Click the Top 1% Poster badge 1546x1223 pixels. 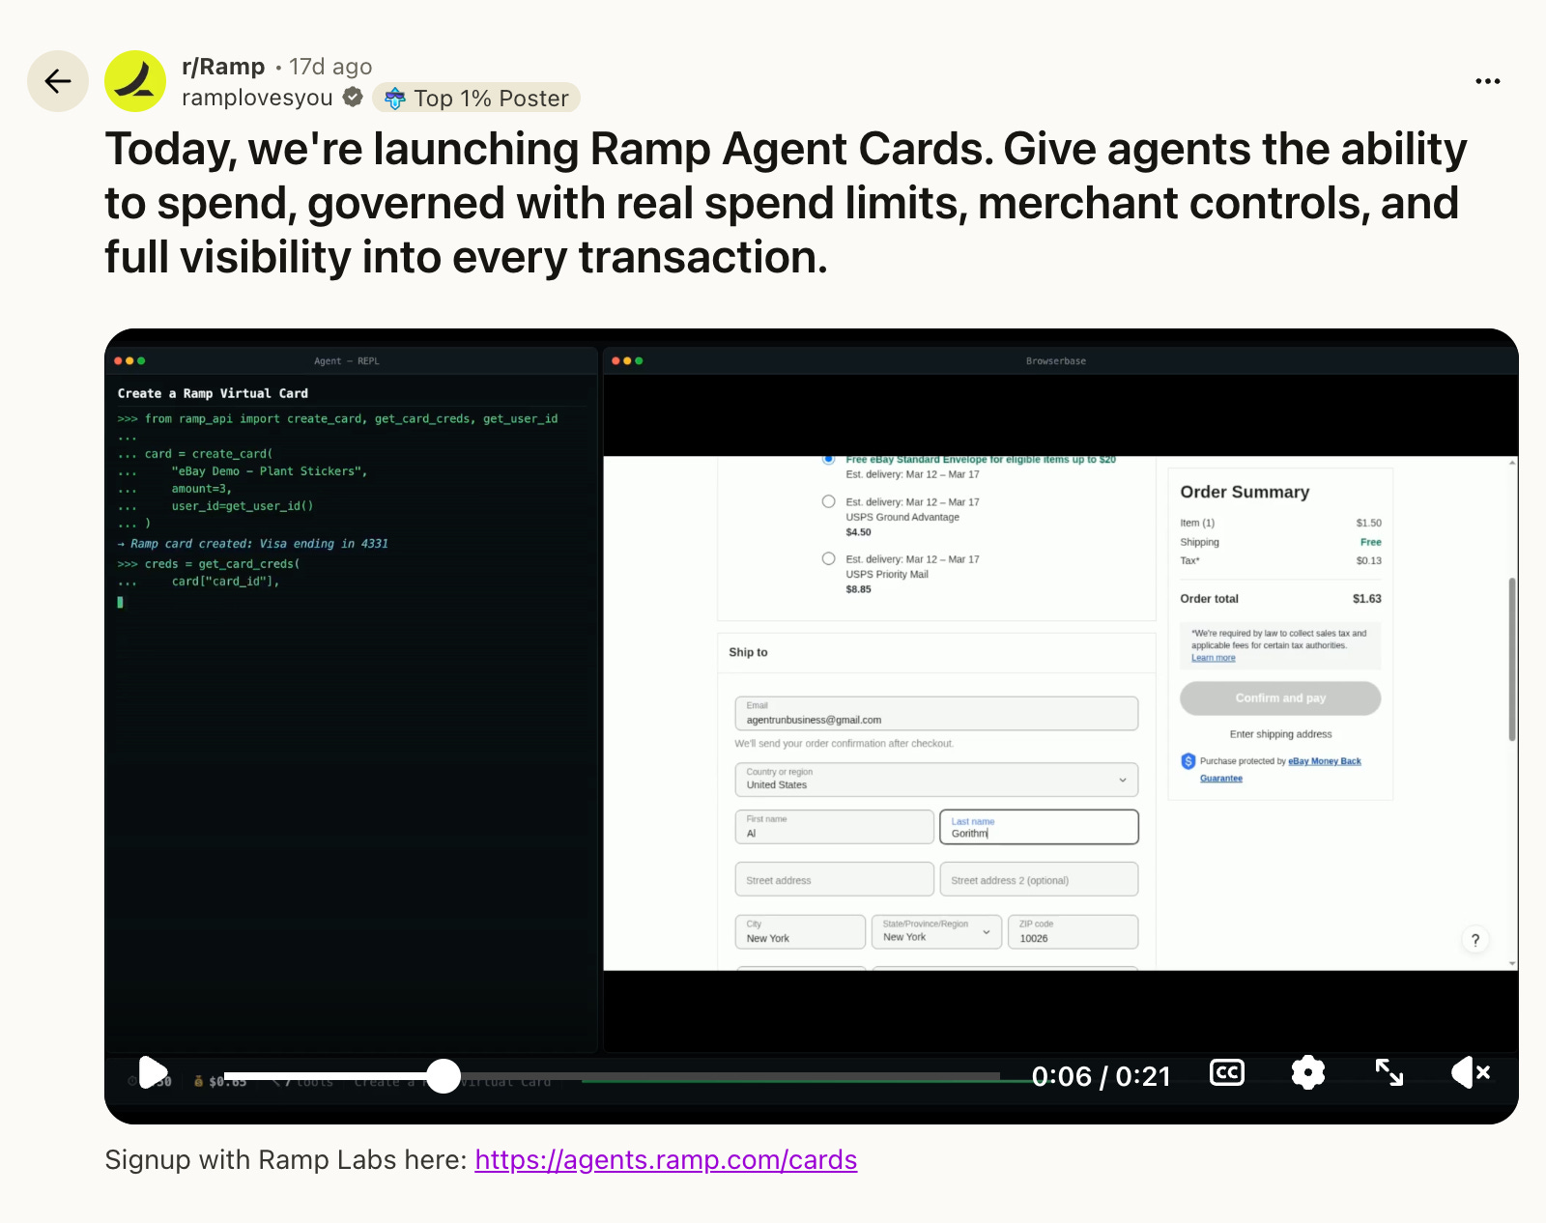(x=476, y=98)
